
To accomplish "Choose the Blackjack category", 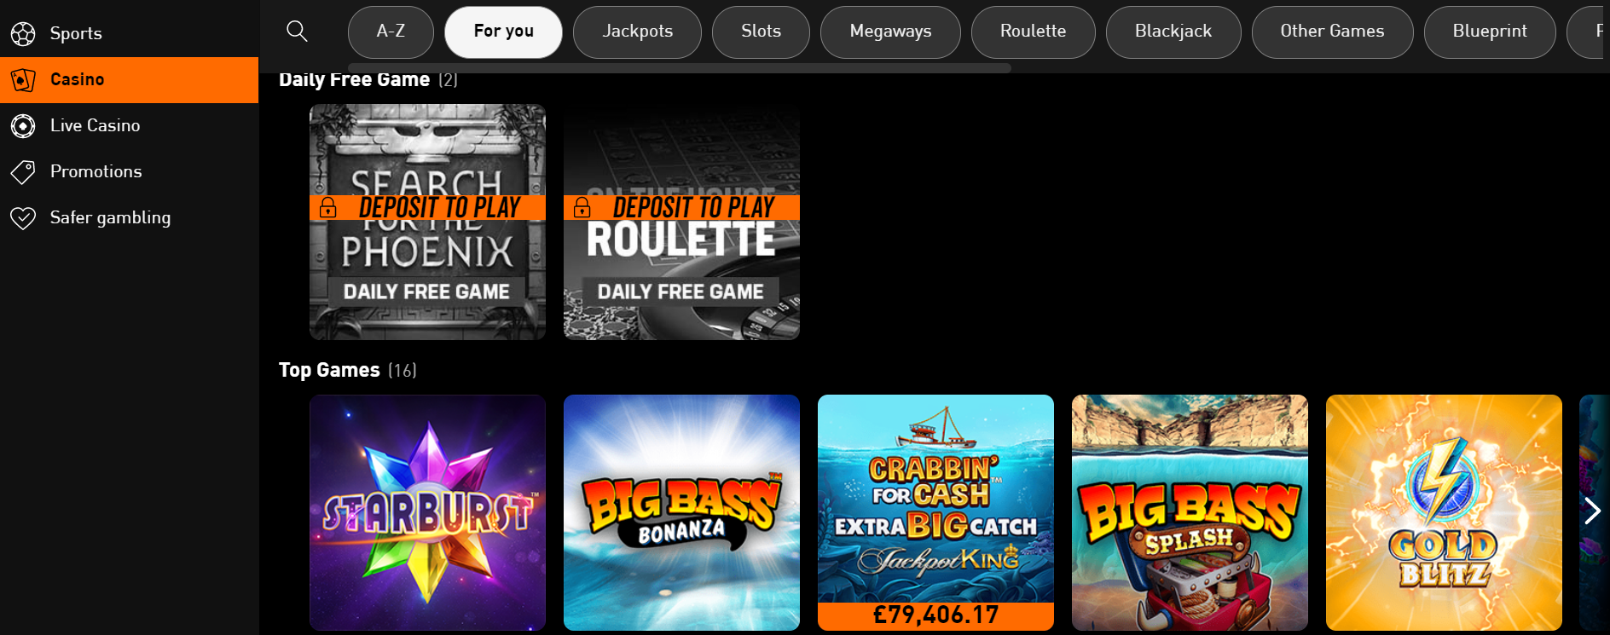I will pos(1173,32).
